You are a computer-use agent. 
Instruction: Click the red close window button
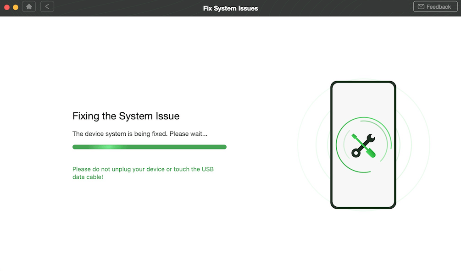[x=7, y=7]
